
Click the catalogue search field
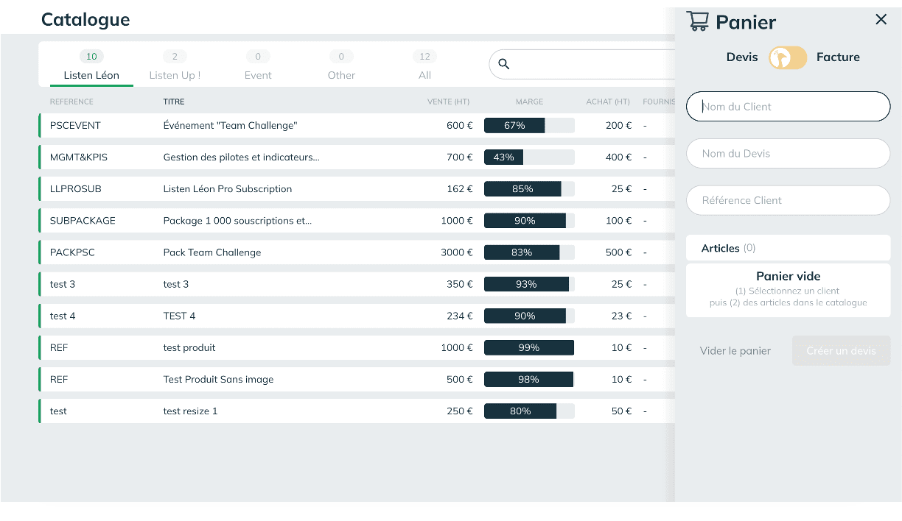click(x=582, y=64)
